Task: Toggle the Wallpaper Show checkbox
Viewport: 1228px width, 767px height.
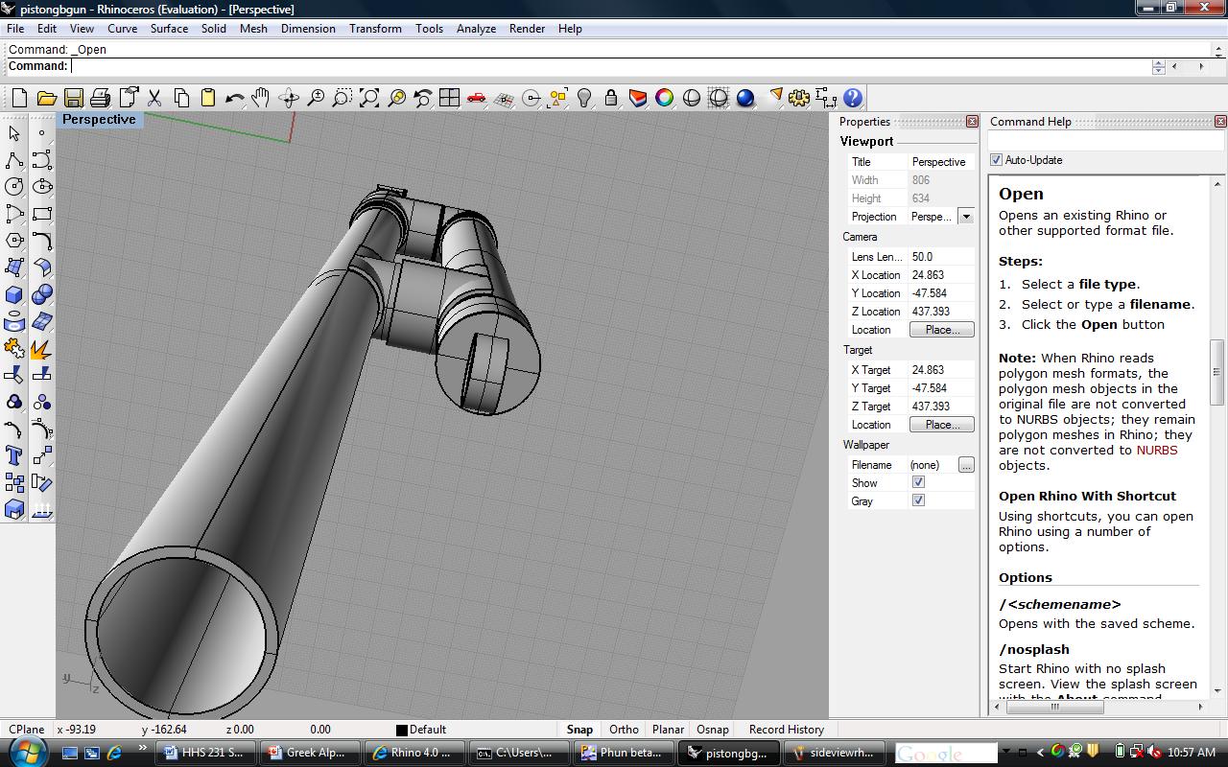Action: (x=918, y=482)
